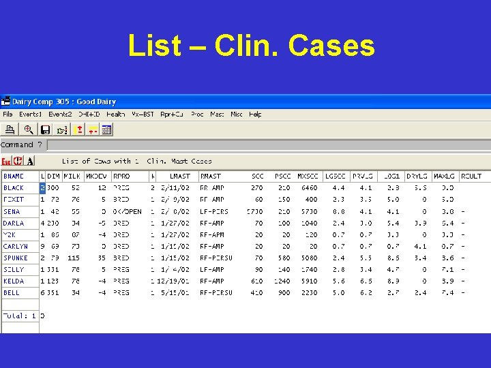Click 12/19/01 date in KELDA row
This screenshot has height=368, width=491.
(x=173, y=281)
